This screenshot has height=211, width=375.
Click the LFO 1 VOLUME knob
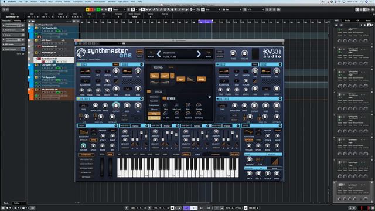pyautogui.click(x=83, y=145)
